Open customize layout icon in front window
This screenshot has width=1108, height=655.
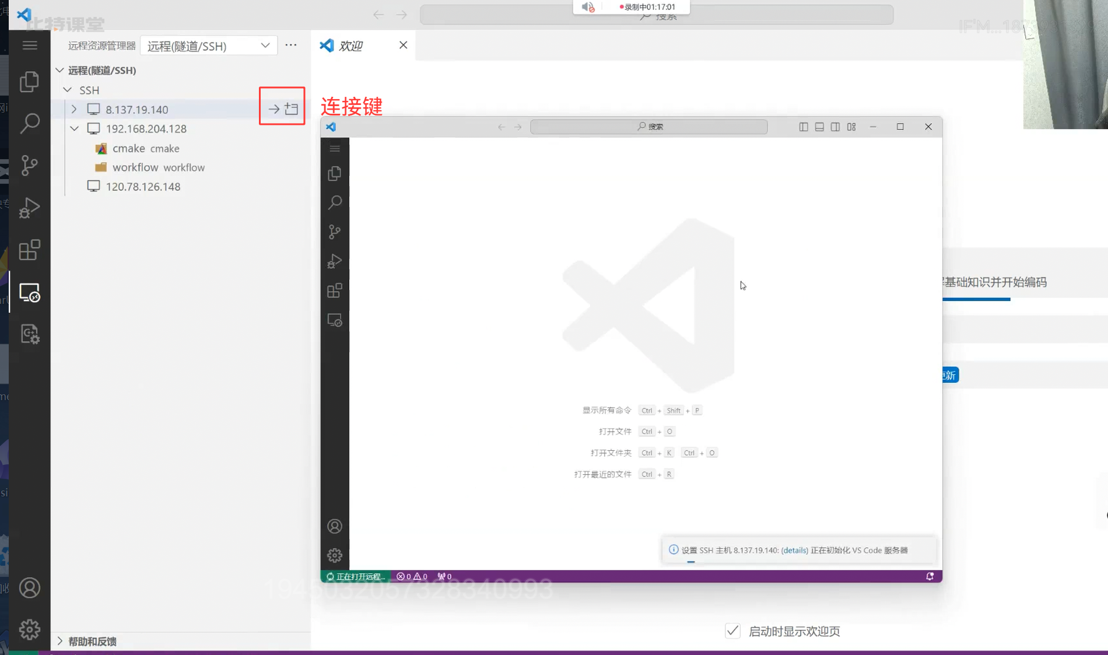tap(851, 127)
